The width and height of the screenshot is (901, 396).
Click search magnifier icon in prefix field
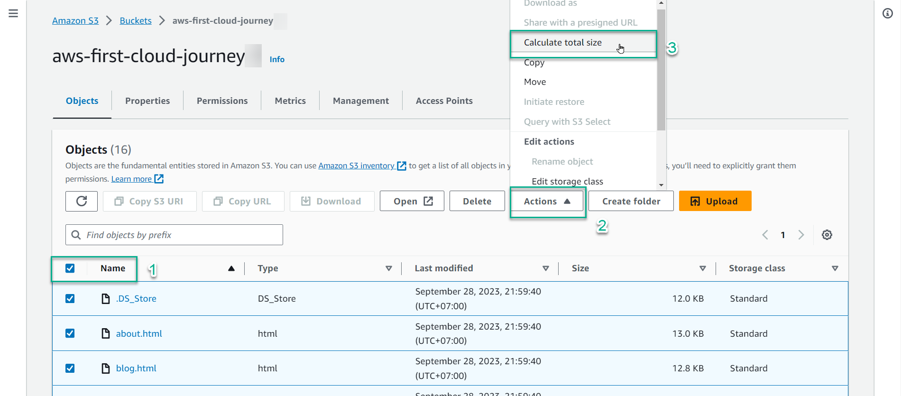tap(76, 235)
